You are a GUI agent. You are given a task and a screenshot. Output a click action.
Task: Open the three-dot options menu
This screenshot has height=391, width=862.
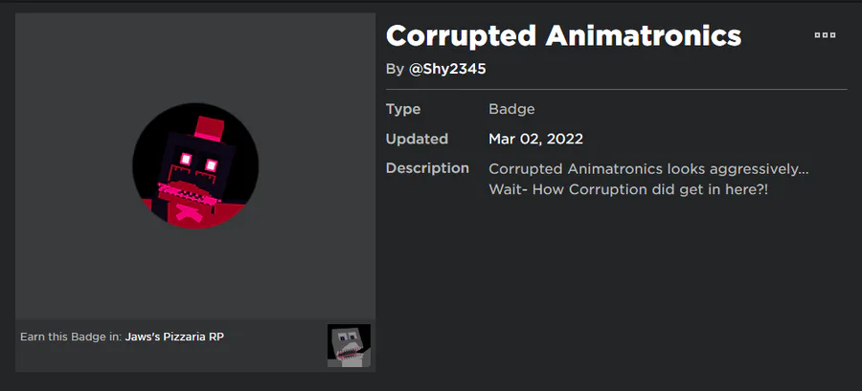tap(825, 35)
